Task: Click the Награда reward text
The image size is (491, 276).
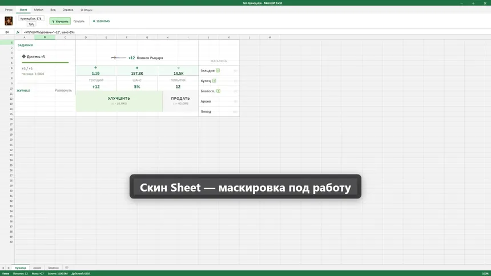Action: [x=33, y=74]
